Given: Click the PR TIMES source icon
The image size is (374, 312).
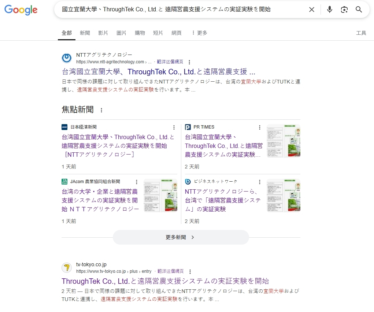Looking at the screenshot, I should pyautogui.click(x=188, y=127).
